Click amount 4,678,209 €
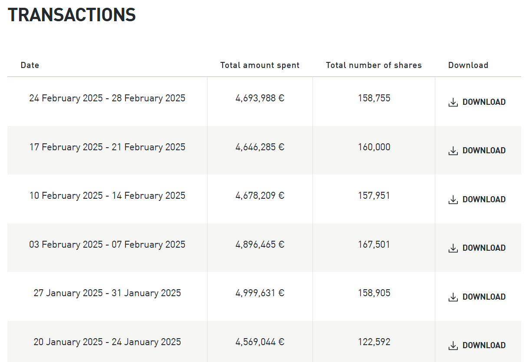 (260, 196)
